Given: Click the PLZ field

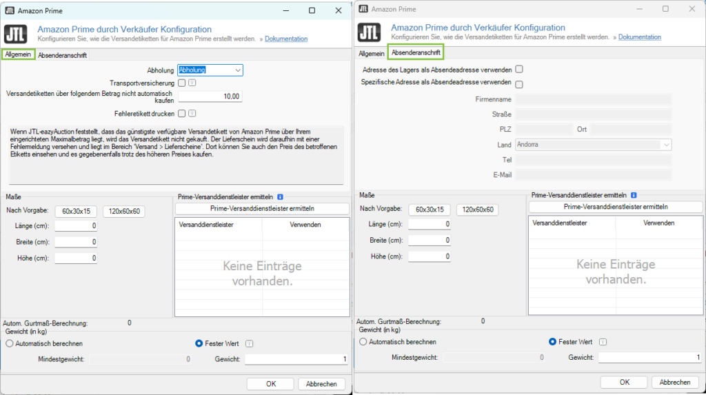Looking at the screenshot, I should tap(545, 130).
